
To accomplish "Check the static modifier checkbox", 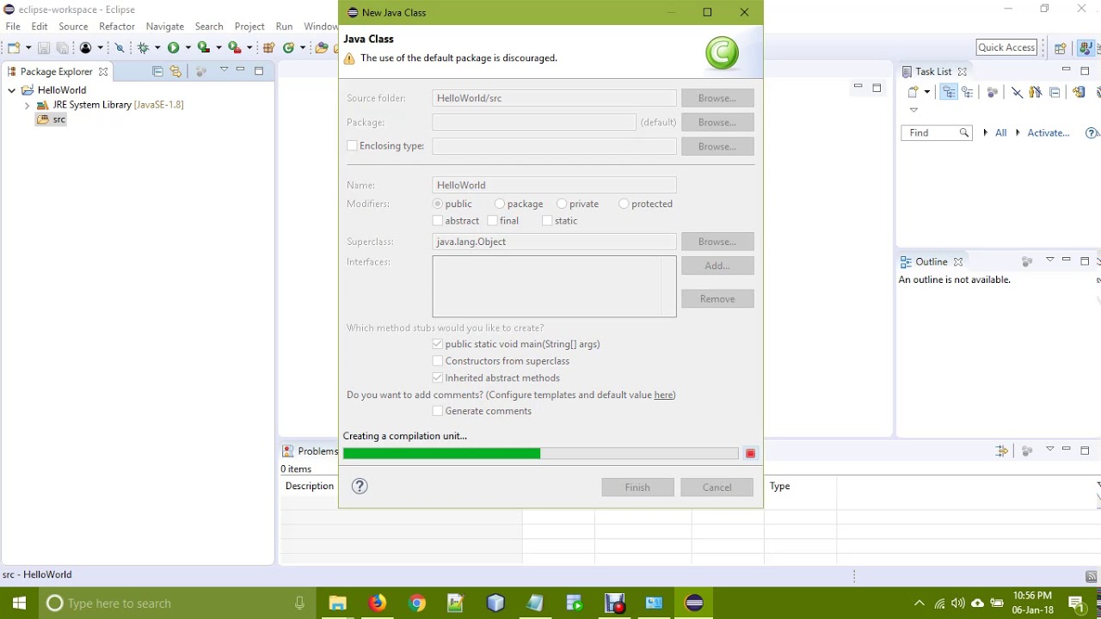I will 547,221.
